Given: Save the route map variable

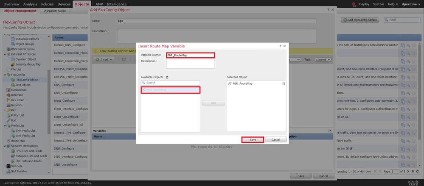Looking at the screenshot, I should point(253,140).
